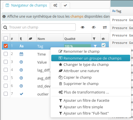Viewport: 133px width, 120px height.
Task: Click the Tag quality 100% bar
Action: tap(77, 46)
